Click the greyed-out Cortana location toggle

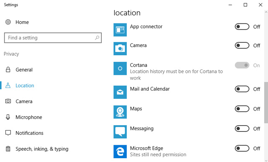(242, 65)
